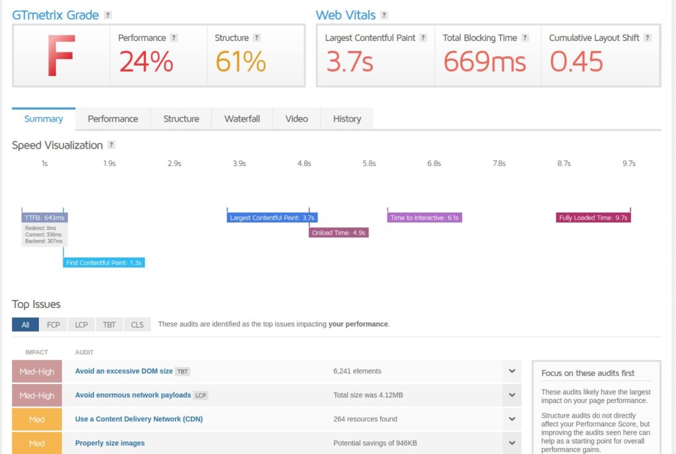Expand the excessive DOM size audit
The width and height of the screenshot is (676, 454).
(x=512, y=371)
